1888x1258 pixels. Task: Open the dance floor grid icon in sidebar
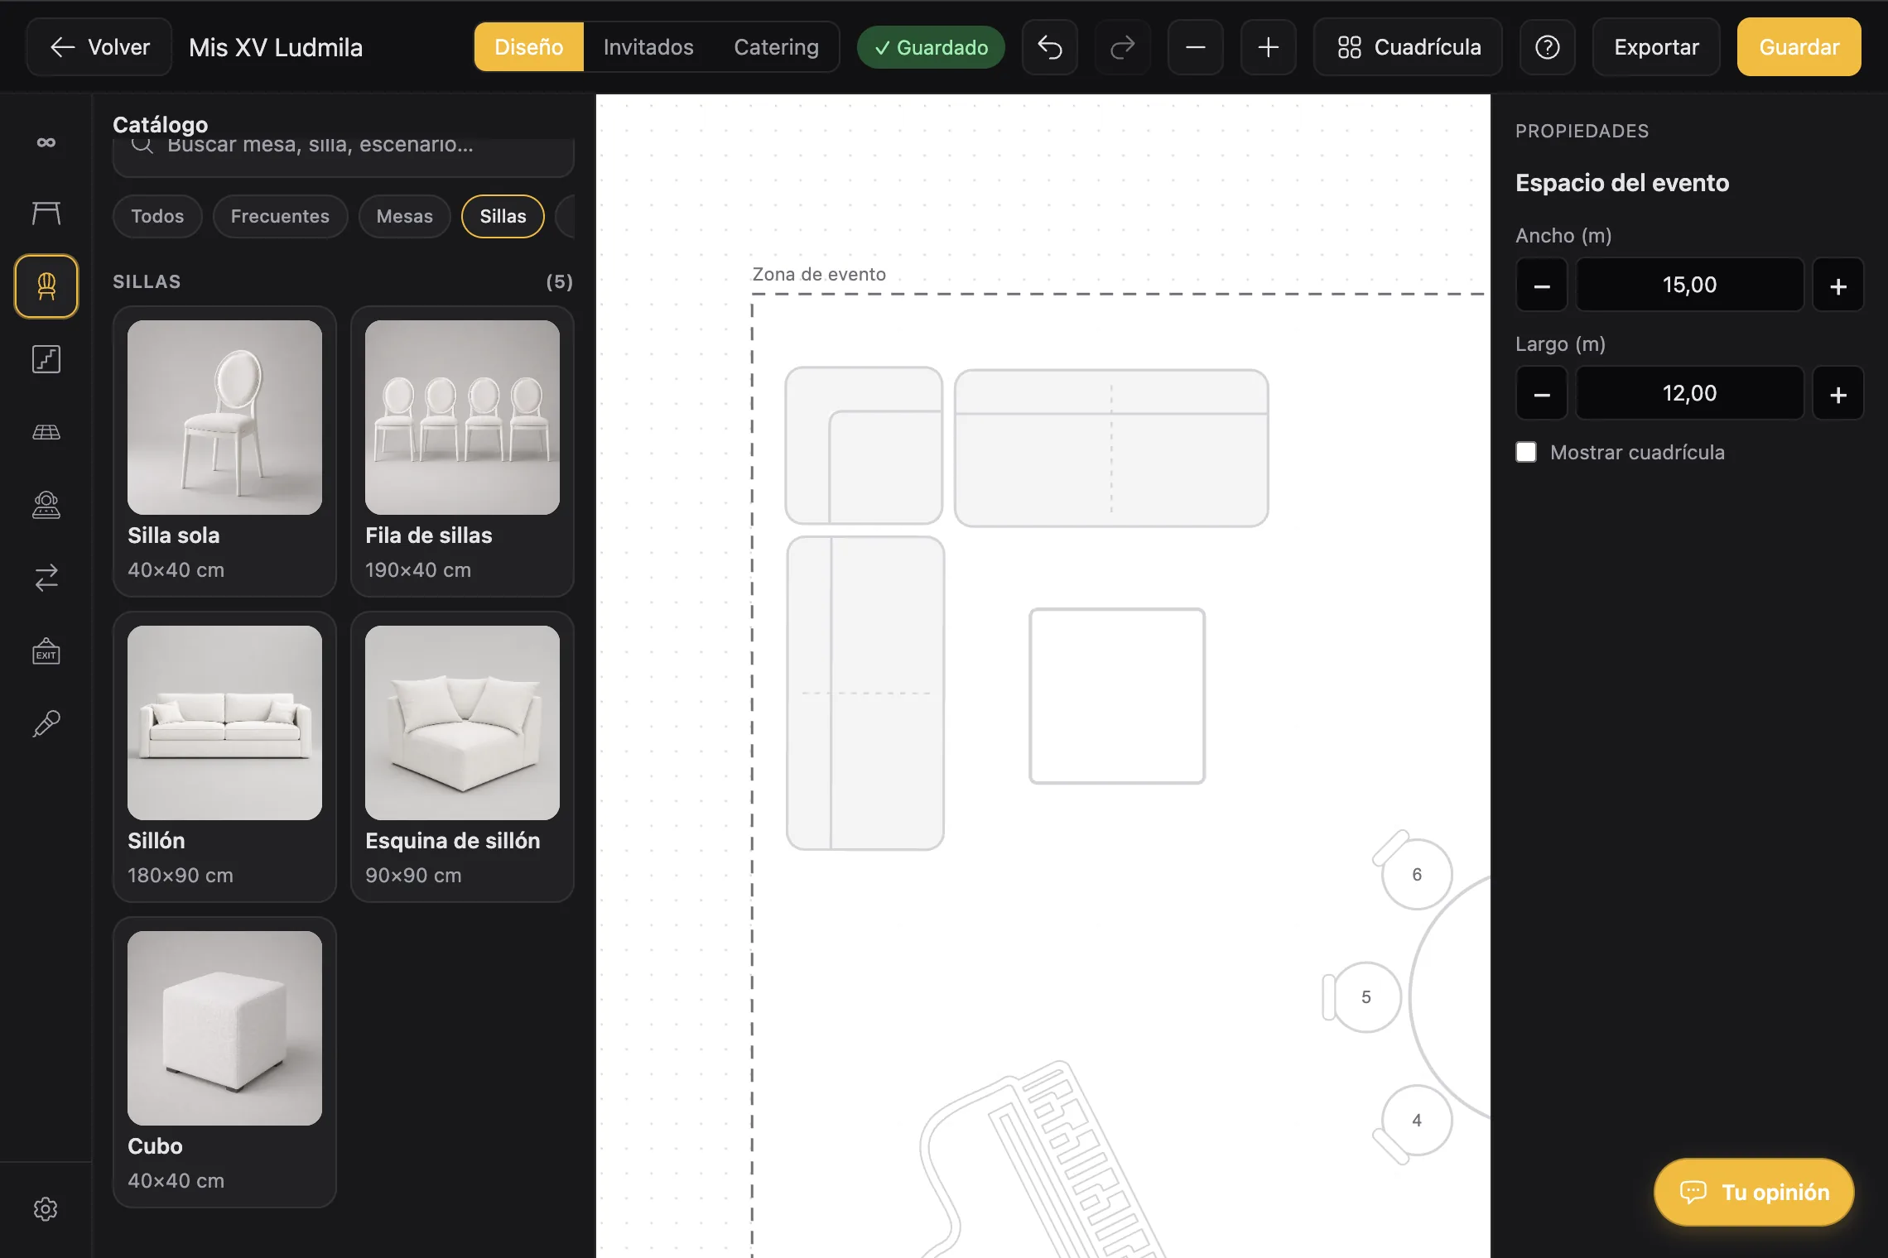click(x=46, y=432)
